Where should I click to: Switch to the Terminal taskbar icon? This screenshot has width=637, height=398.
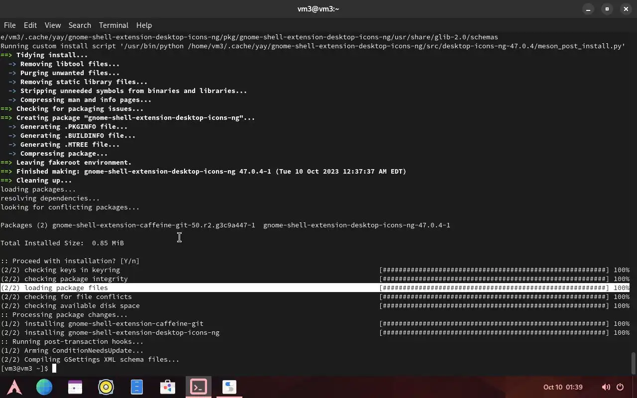click(199, 387)
